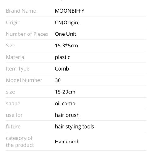
Task: Click the Hair comb category value
Action: (x=67, y=142)
